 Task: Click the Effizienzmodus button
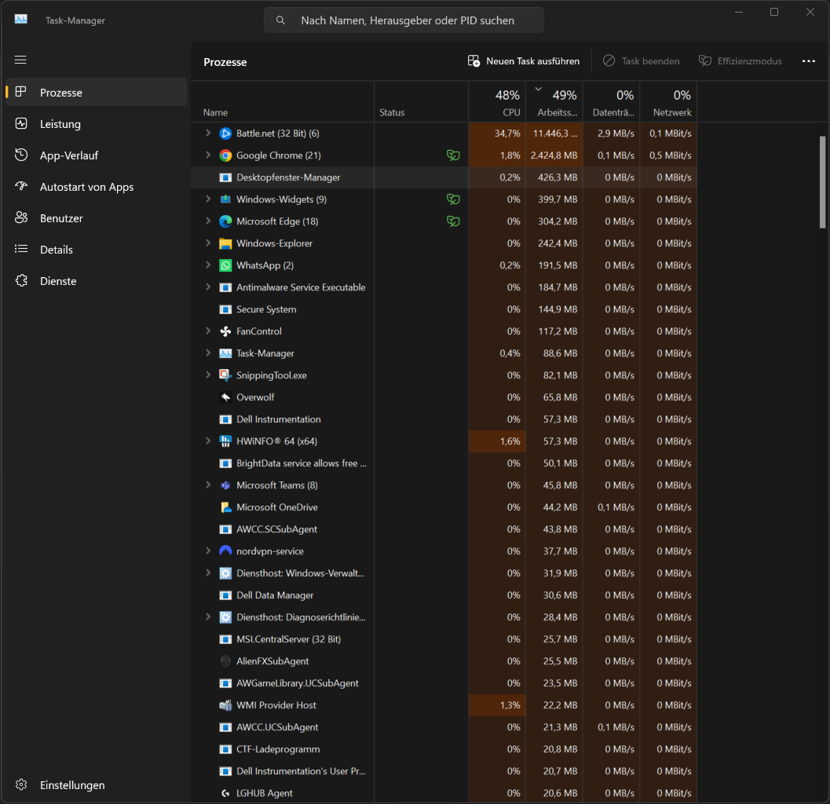tap(740, 61)
